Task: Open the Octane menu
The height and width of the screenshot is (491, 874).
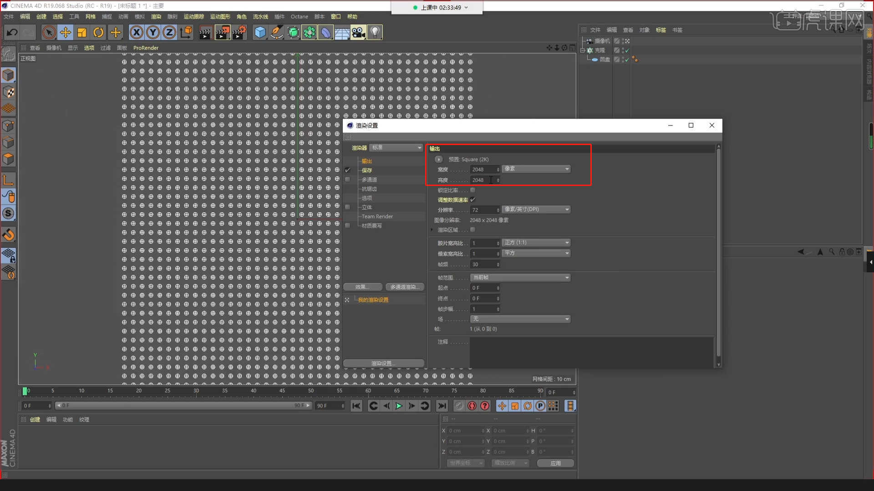Action: coord(300,16)
